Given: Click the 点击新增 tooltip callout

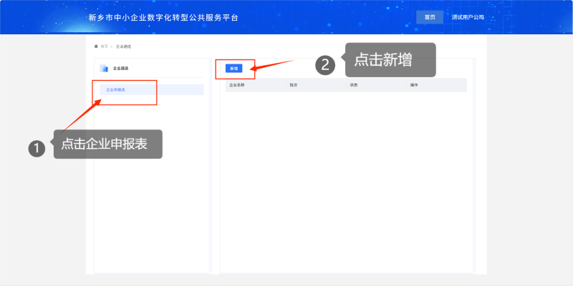Looking at the screenshot, I should click(x=390, y=61).
